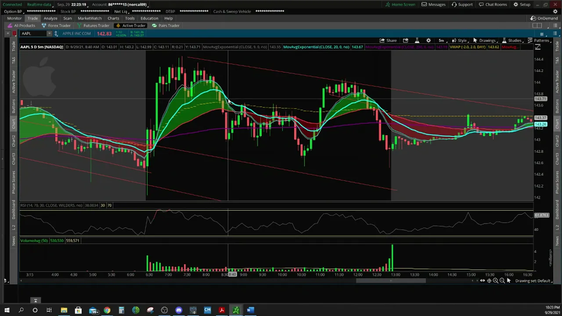Select Forex Trader subtab
This screenshot has height=316, width=562.
[56, 25]
